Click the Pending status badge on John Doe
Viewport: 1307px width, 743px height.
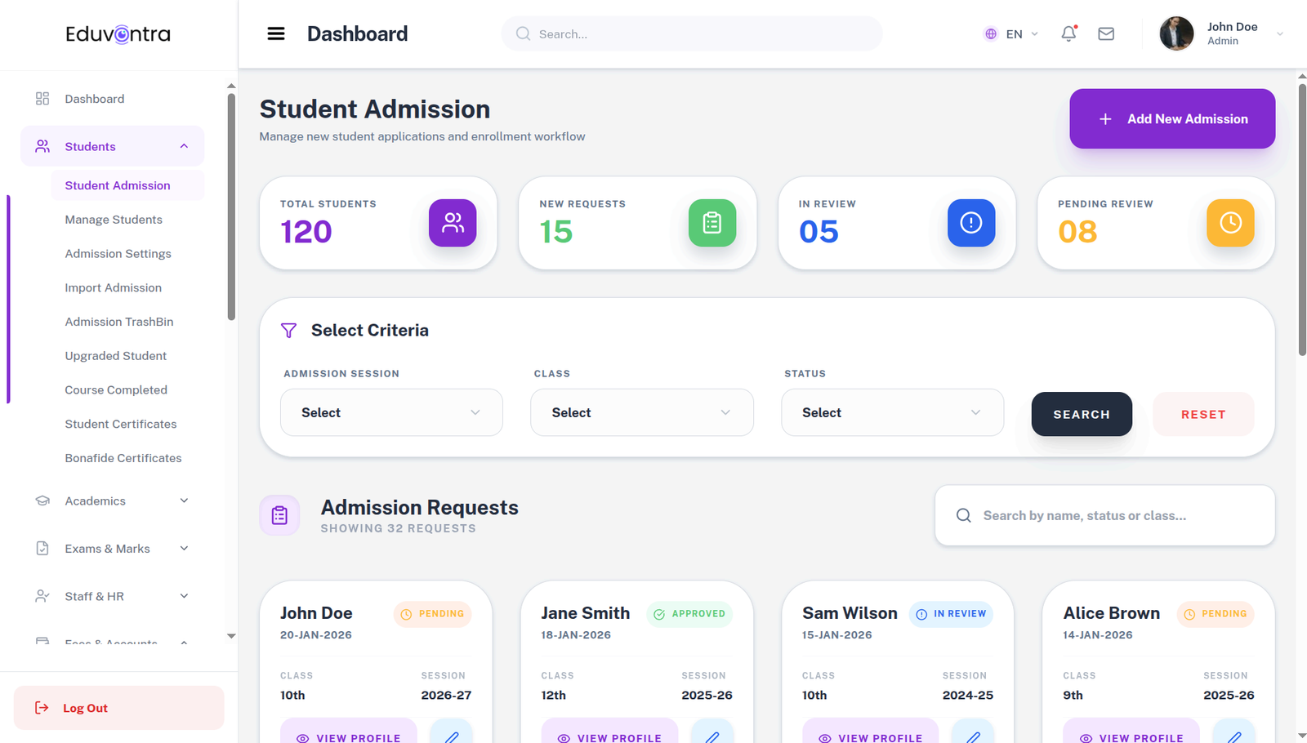[x=432, y=614]
